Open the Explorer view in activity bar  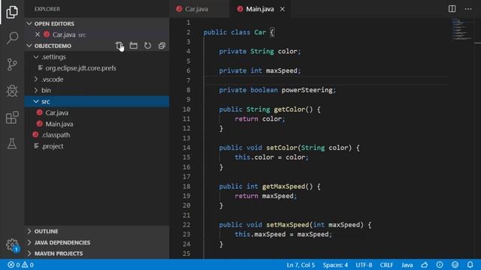click(12, 12)
